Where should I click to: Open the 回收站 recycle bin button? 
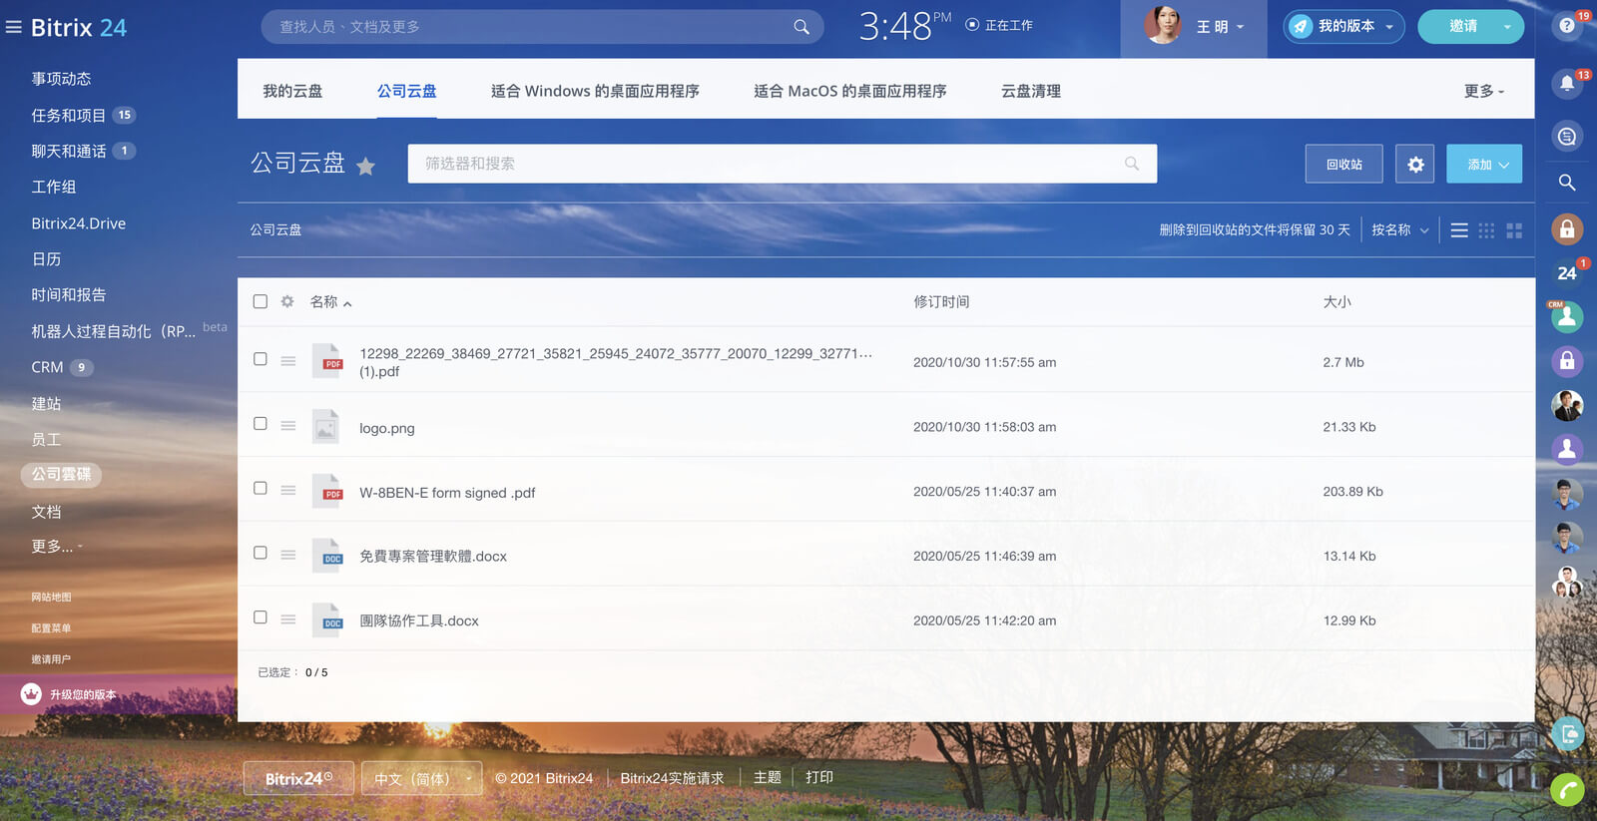pyautogui.click(x=1343, y=164)
